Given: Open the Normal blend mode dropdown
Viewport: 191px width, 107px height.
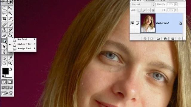Looking at the screenshot, I should point(143,4).
